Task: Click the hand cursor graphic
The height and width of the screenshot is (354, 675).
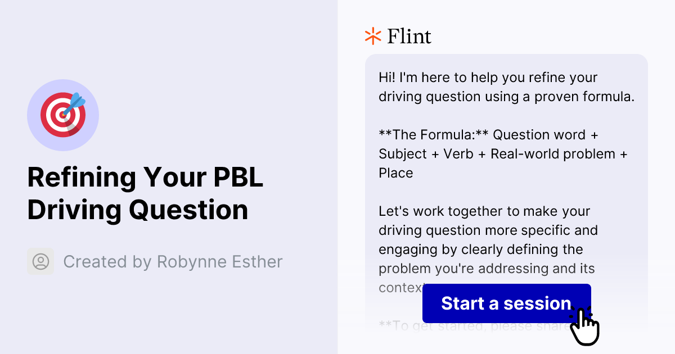Action: 585,326
